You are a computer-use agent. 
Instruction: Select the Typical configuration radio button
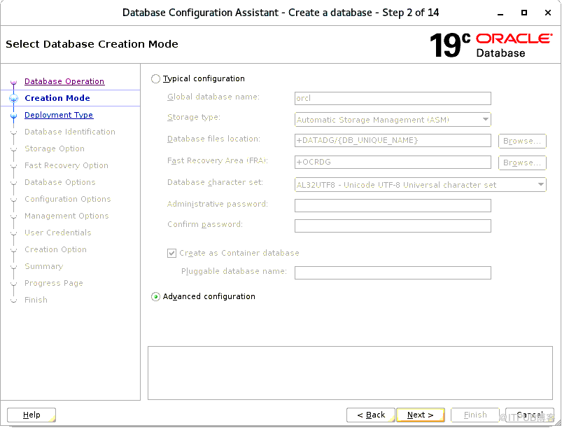pos(155,78)
